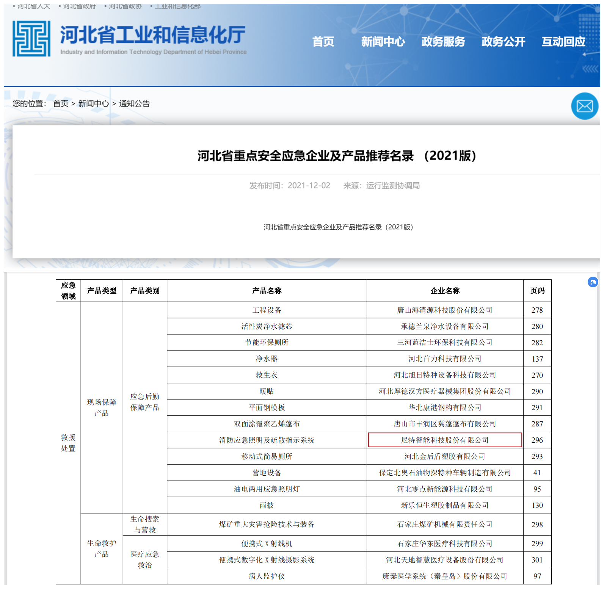The image size is (604, 589).
Task: Go to 政务公开 in the top navigation
Action: pyautogui.click(x=503, y=42)
